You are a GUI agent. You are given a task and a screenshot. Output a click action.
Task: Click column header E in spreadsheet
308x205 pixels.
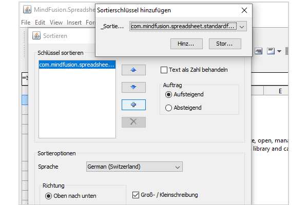tap(276, 91)
